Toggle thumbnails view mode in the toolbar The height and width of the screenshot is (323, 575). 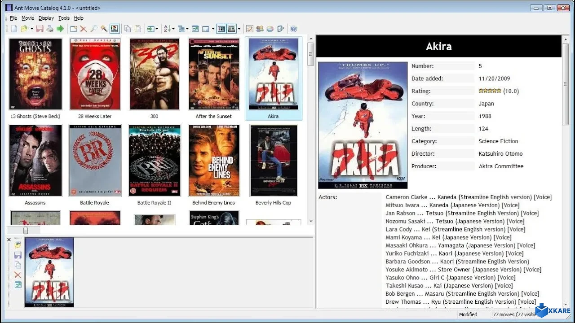click(221, 29)
